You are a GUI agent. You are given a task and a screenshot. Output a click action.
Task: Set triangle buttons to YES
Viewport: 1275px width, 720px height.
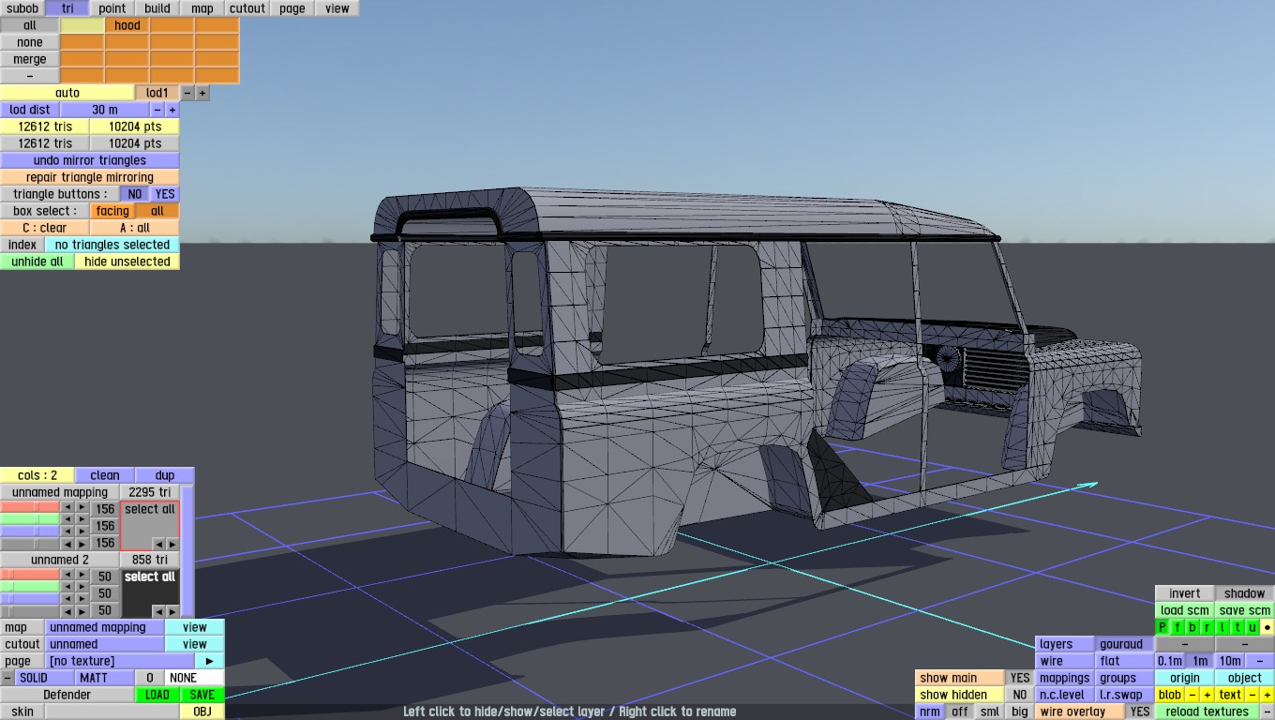click(x=165, y=194)
